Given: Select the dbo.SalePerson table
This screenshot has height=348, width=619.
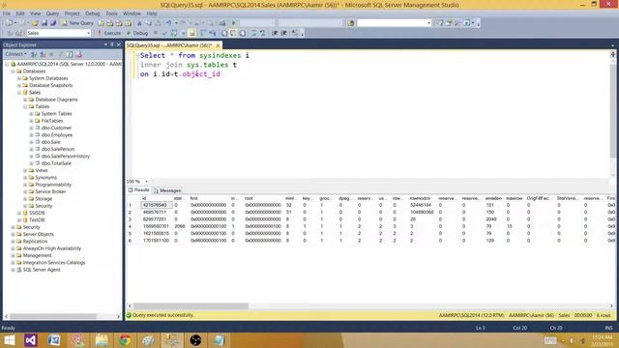Looking at the screenshot, I should [x=58, y=149].
